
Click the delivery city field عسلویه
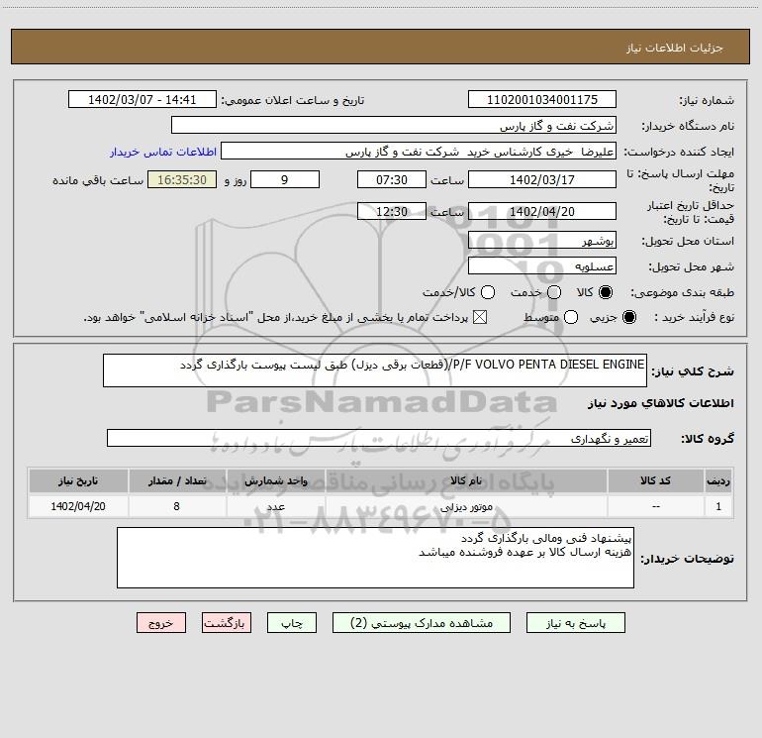542,265
